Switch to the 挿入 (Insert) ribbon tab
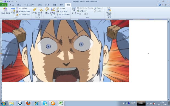Viewport: 170px width, 106px height. point(19,5)
